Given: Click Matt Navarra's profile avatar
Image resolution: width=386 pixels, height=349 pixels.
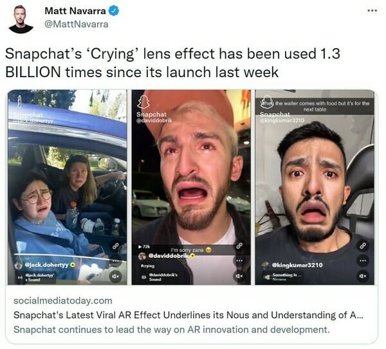Looking at the screenshot, I should coord(21,19).
